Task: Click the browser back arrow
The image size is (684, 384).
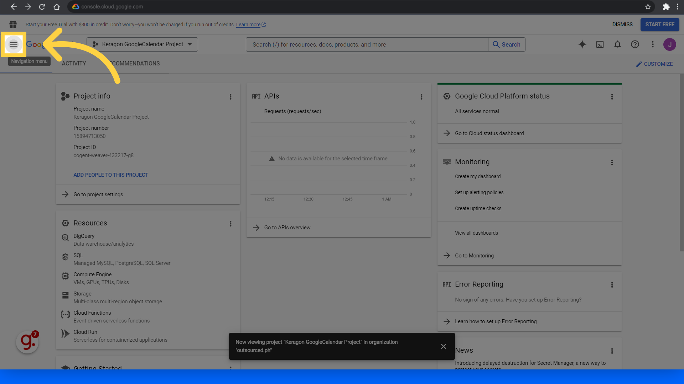Action: click(x=14, y=7)
